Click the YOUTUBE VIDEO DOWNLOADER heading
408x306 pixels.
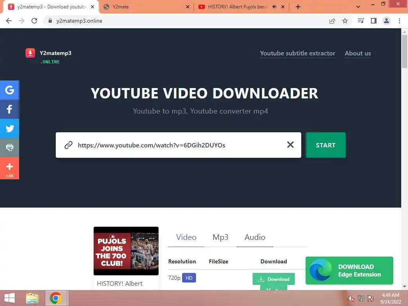pos(204,93)
